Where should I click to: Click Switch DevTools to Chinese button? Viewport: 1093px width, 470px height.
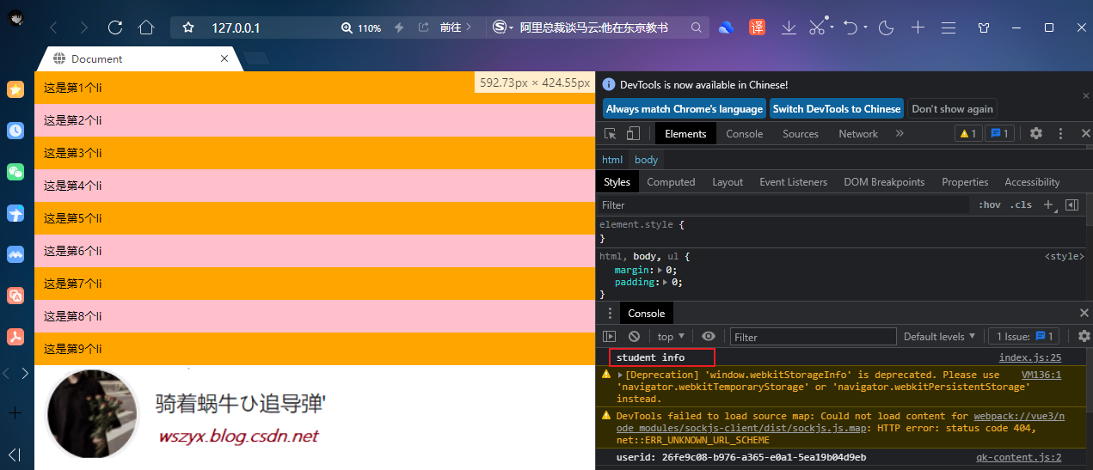(x=837, y=109)
